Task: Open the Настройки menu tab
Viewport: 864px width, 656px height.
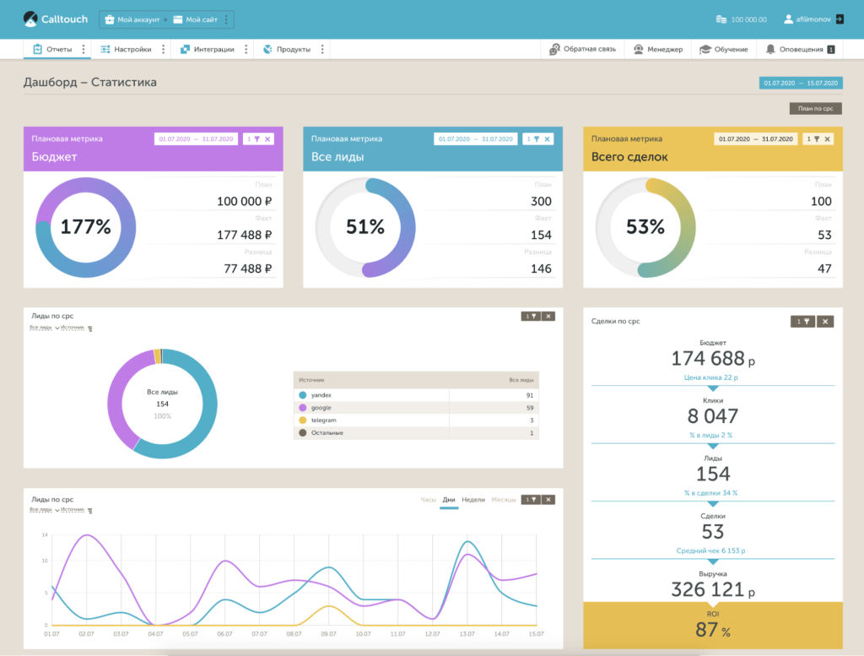Action: click(x=126, y=49)
